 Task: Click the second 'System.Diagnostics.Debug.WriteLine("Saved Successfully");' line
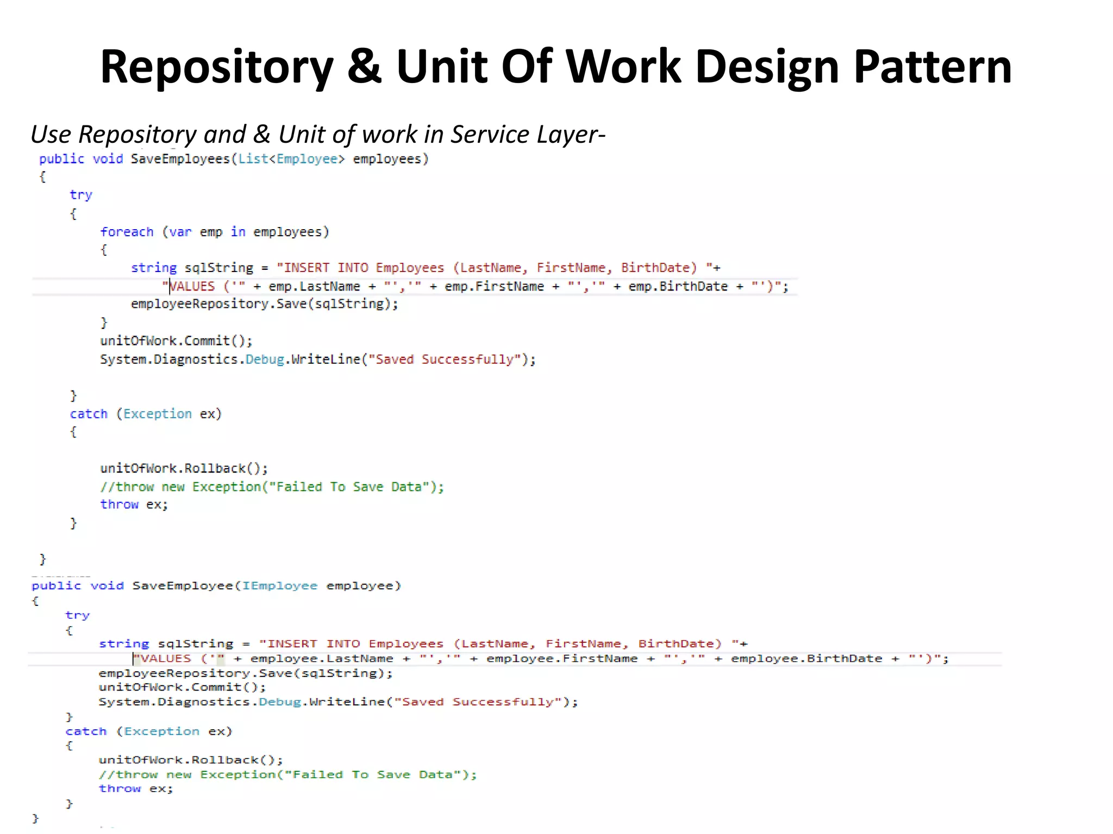(339, 702)
